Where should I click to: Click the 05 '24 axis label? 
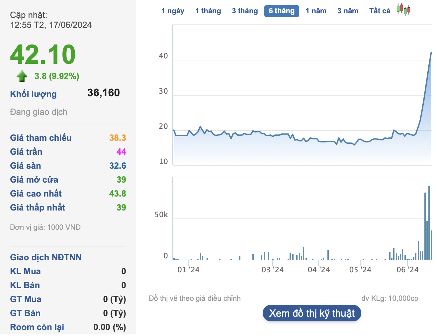point(360,270)
